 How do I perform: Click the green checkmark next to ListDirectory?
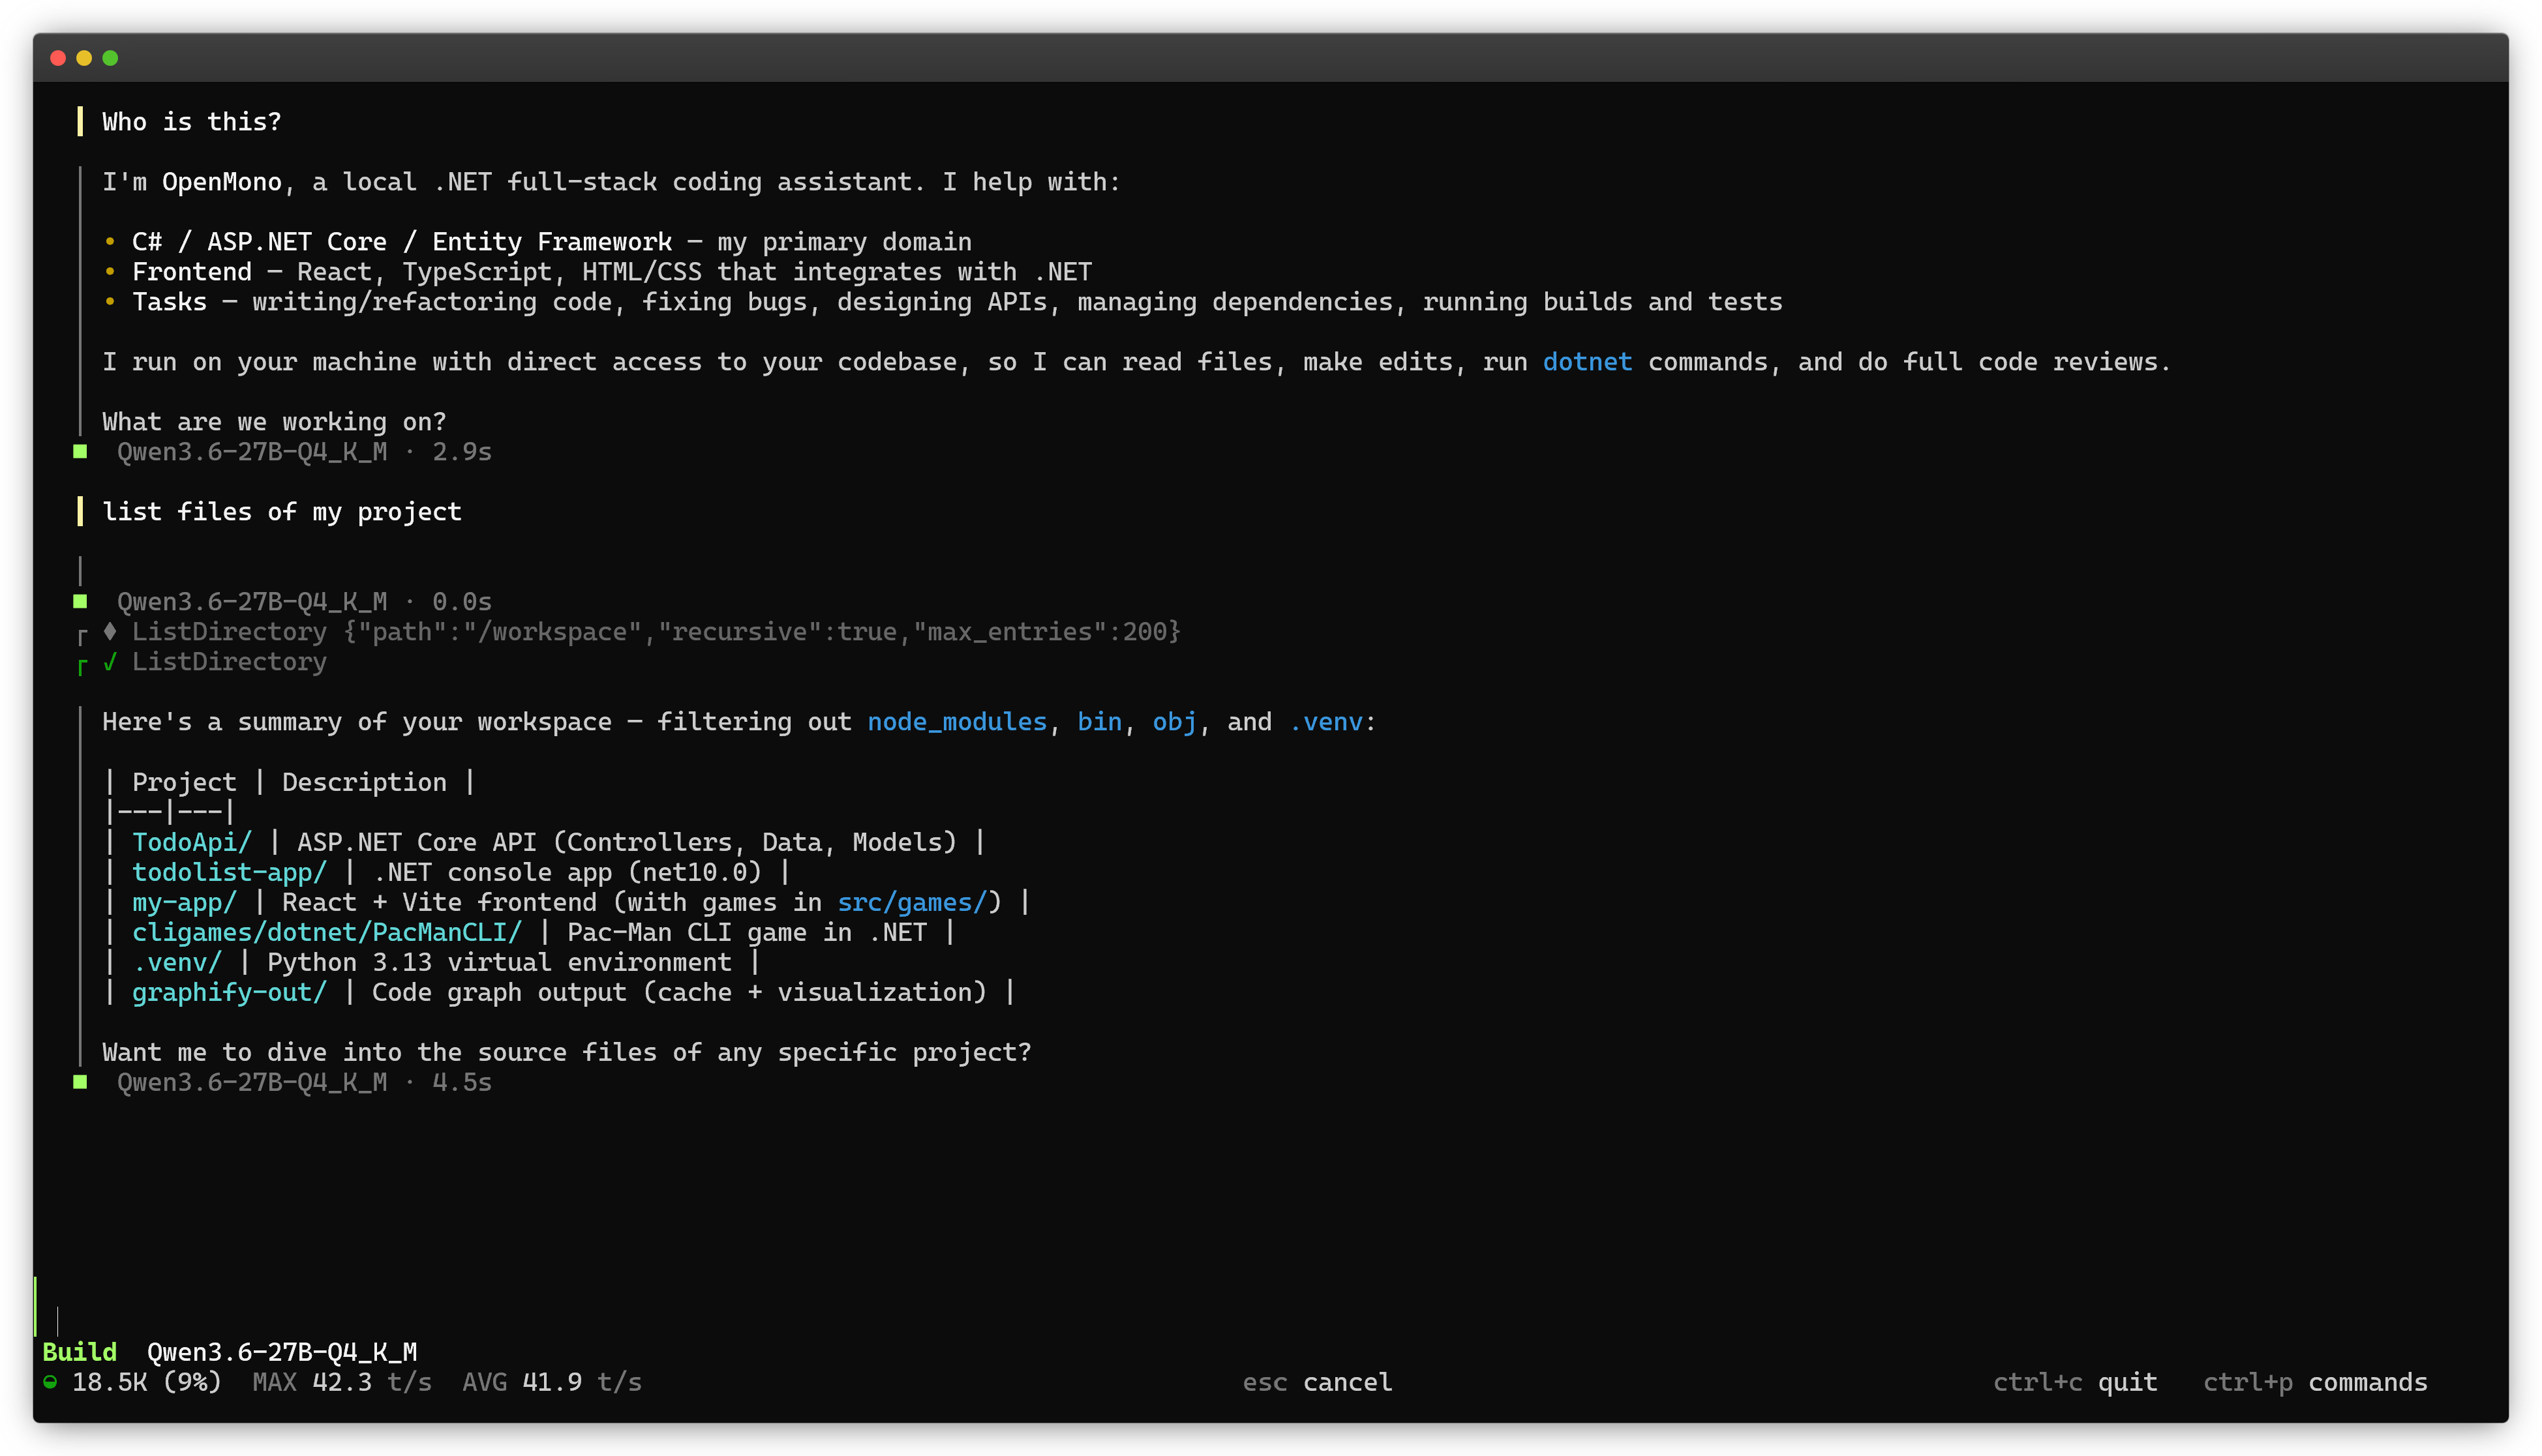[x=110, y=662]
